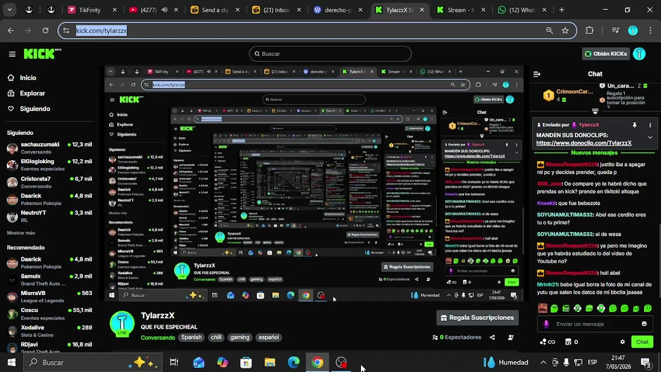This screenshot has width=661, height=372.
Task: Open chat settings gear icon
Action: pos(622,342)
